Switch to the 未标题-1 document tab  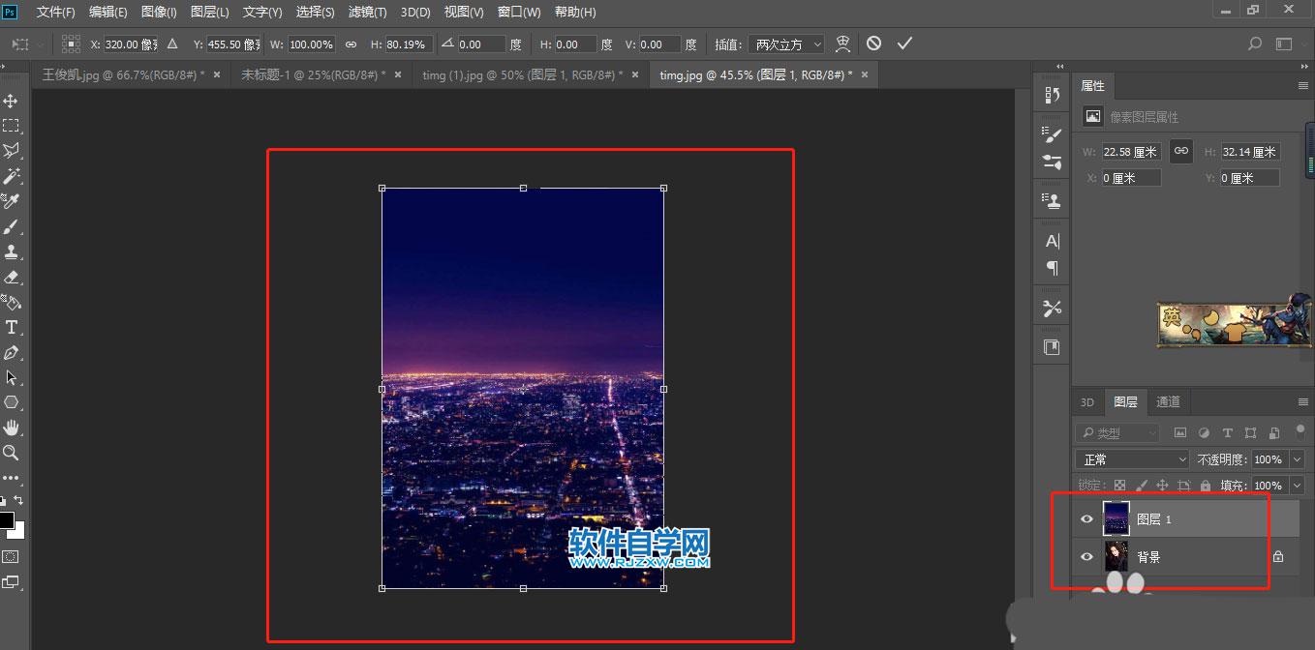click(x=307, y=74)
